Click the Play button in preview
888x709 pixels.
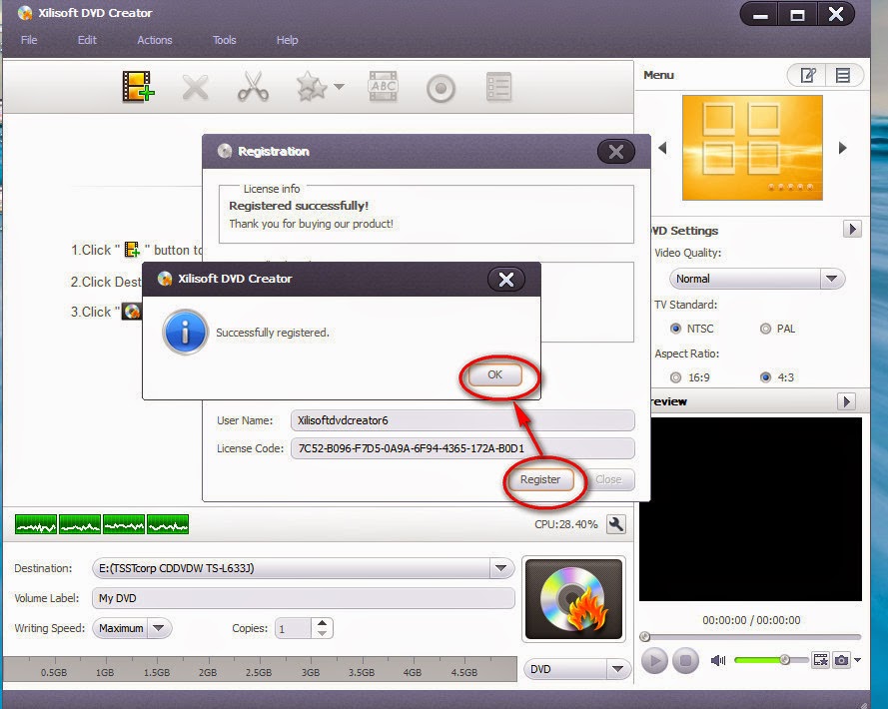pyautogui.click(x=654, y=661)
